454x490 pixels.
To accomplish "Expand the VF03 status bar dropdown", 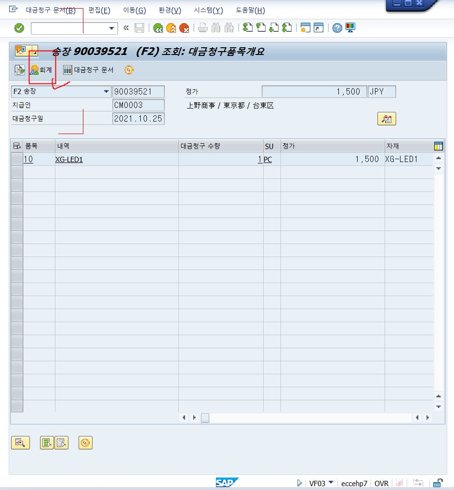I will (x=331, y=482).
